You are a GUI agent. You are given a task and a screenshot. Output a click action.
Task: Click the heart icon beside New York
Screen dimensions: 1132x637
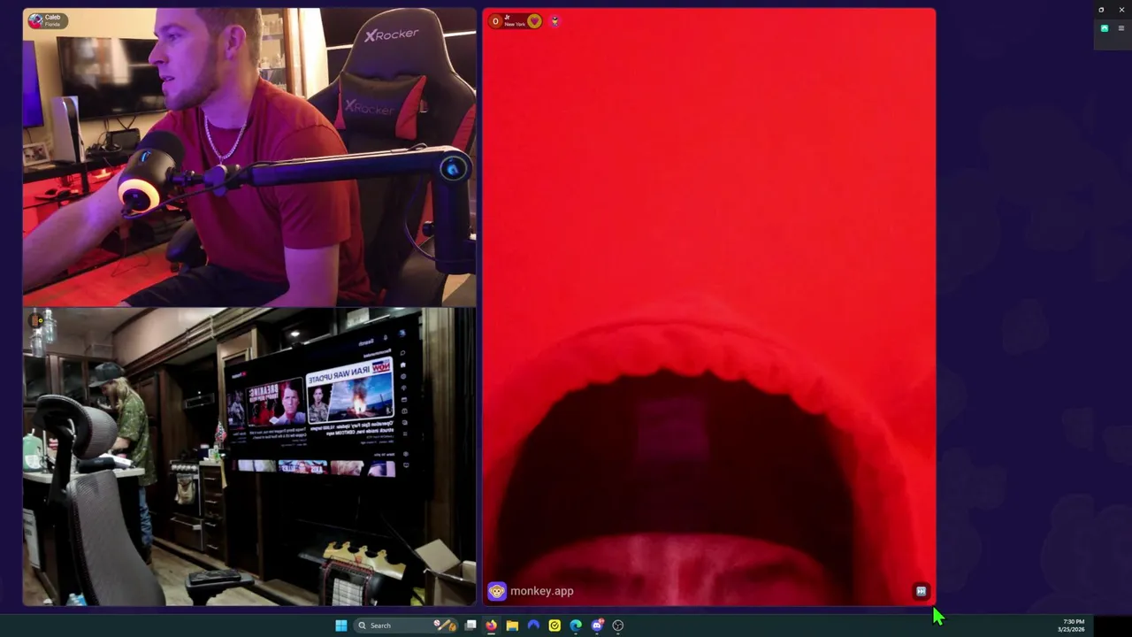click(534, 21)
